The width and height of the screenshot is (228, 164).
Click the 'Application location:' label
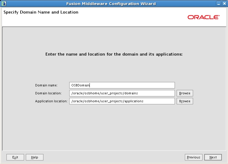[51, 101]
